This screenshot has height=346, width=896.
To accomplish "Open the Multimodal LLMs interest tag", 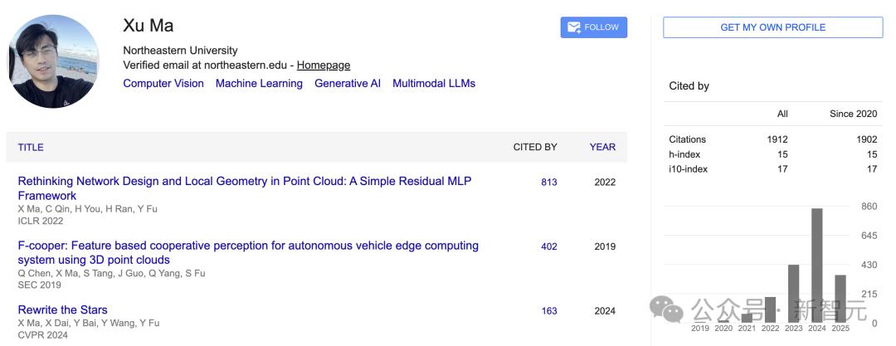I will (x=434, y=83).
